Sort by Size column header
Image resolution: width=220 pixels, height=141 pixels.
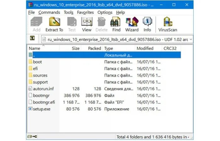[70, 48]
